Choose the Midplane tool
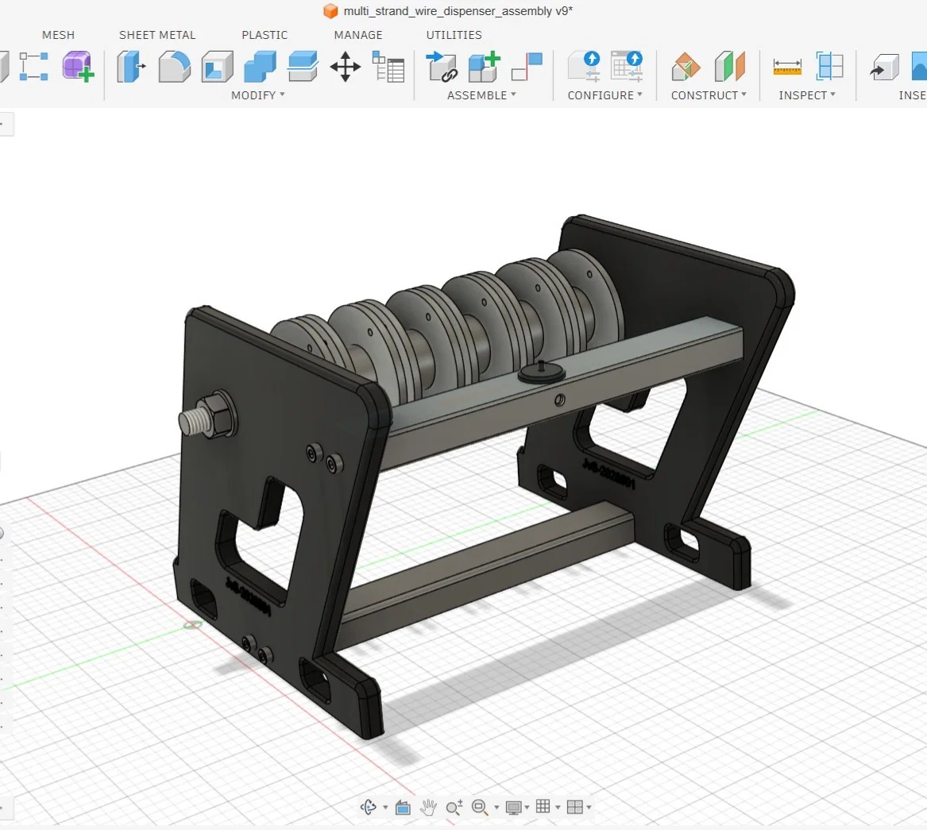Image resolution: width=927 pixels, height=830 pixels. 729,66
